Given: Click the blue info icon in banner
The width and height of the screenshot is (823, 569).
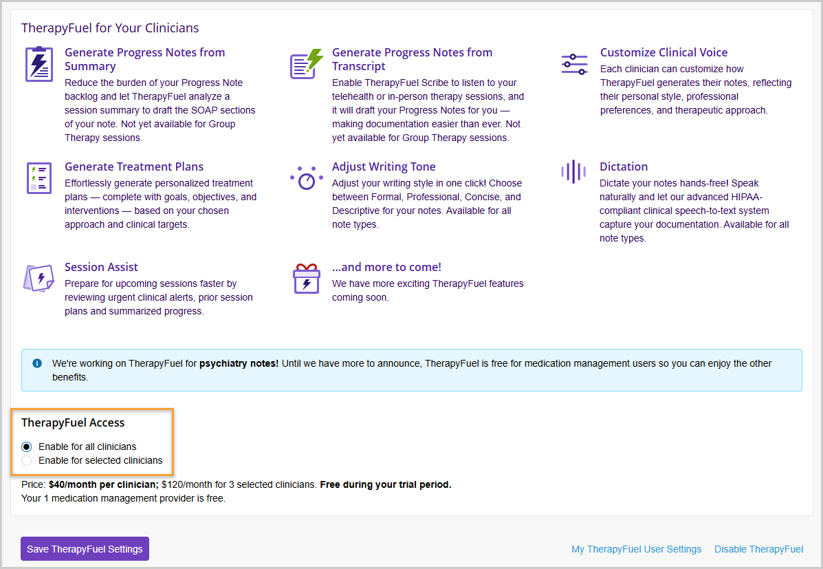Looking at the screenshot, I should 37,363.
